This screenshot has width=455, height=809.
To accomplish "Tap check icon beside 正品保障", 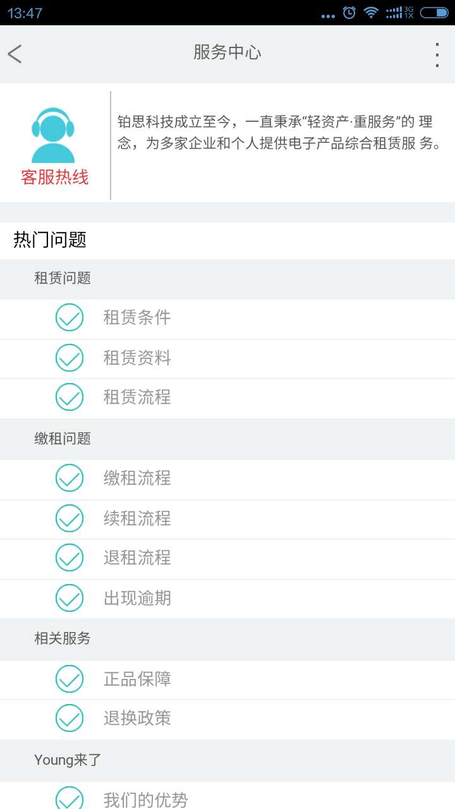I will point(70,679).
